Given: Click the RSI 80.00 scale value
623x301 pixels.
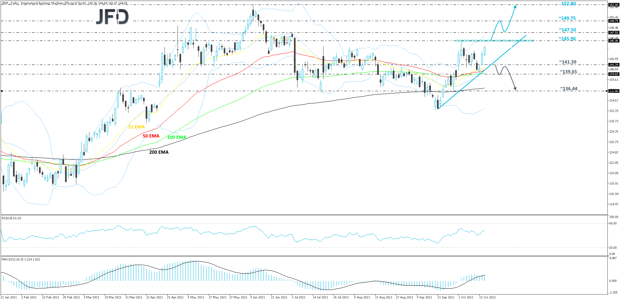Looking at the screenshot, I should [x=613, y=223].
